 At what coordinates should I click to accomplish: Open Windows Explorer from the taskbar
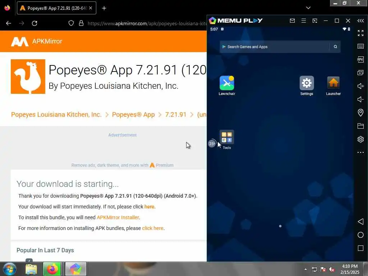click(31, 269)
